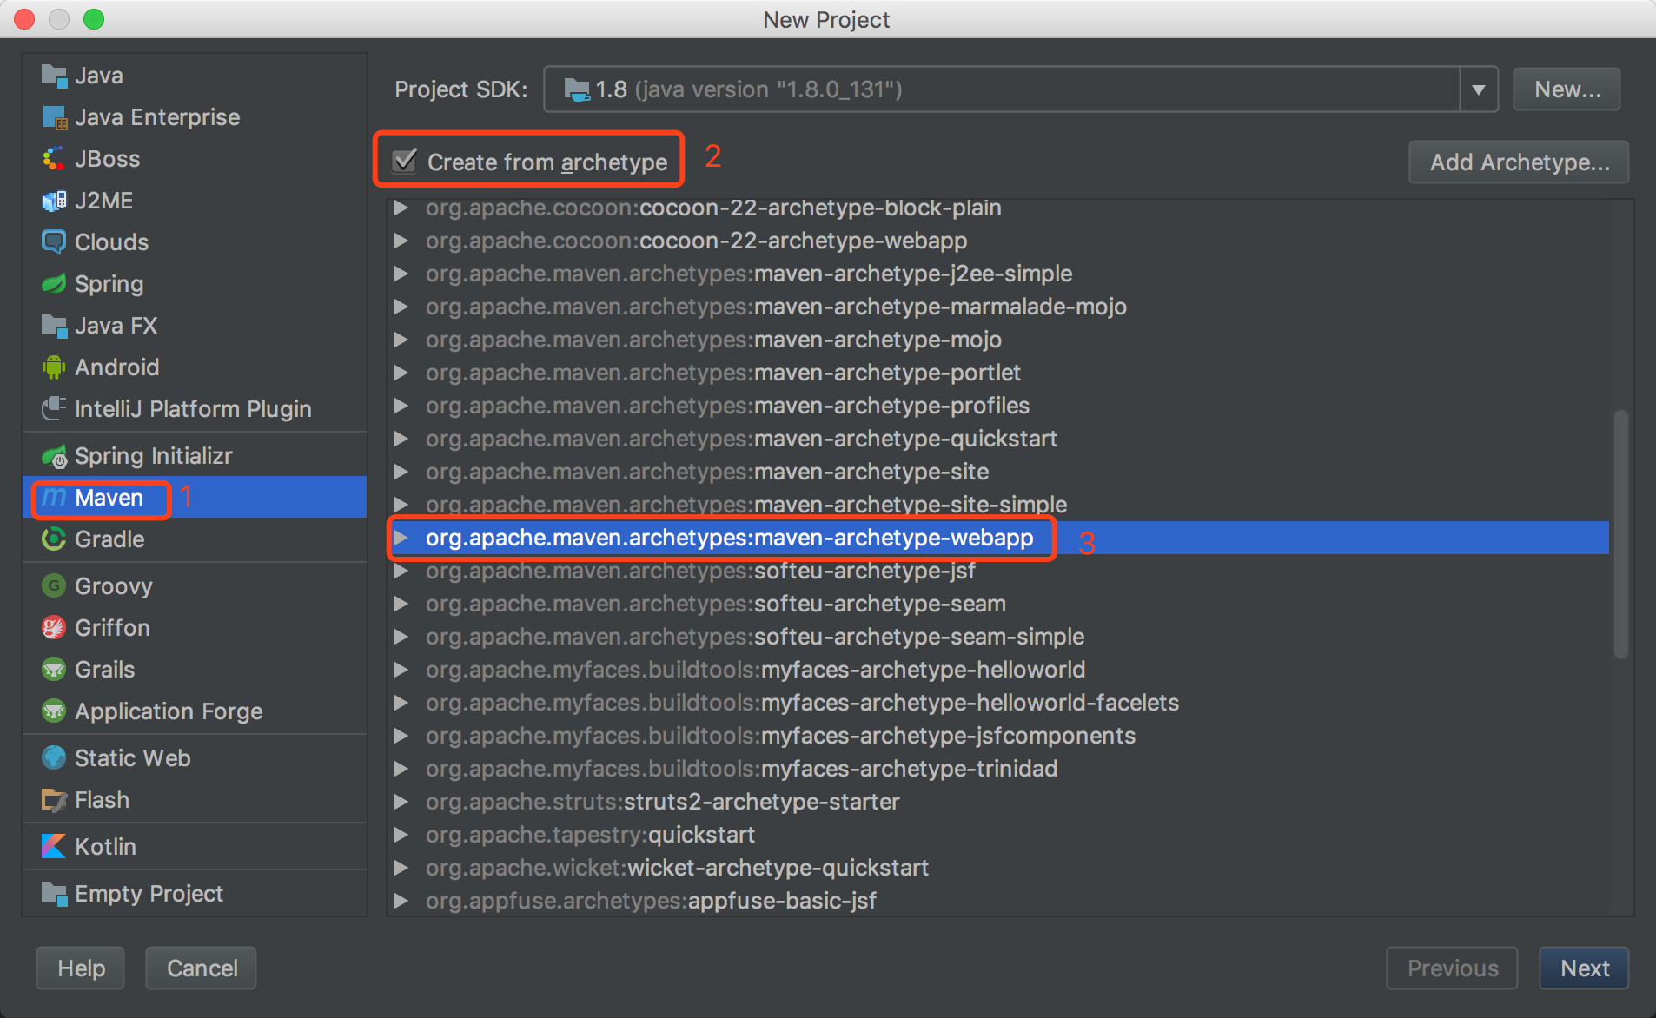Choose Kotlin project type label
The width and height of the screenshot is (1656, 1018).
(x=105, y=847)
